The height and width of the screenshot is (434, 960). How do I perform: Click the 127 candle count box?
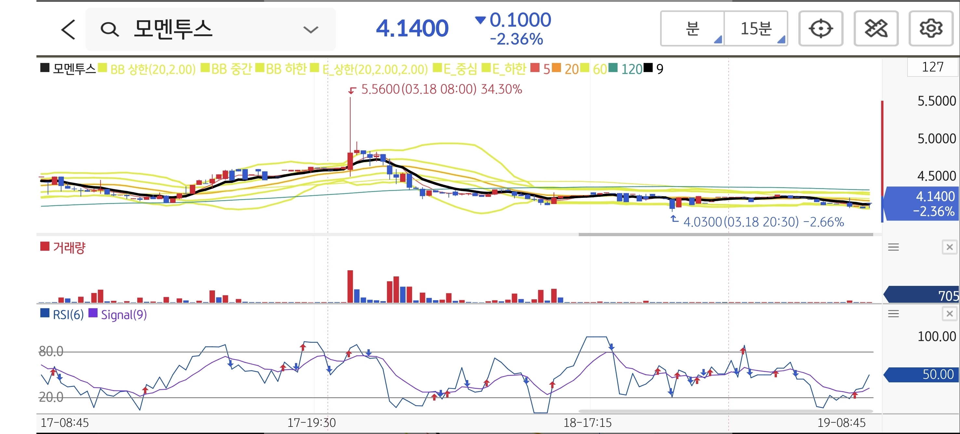(x=932, y=67)
